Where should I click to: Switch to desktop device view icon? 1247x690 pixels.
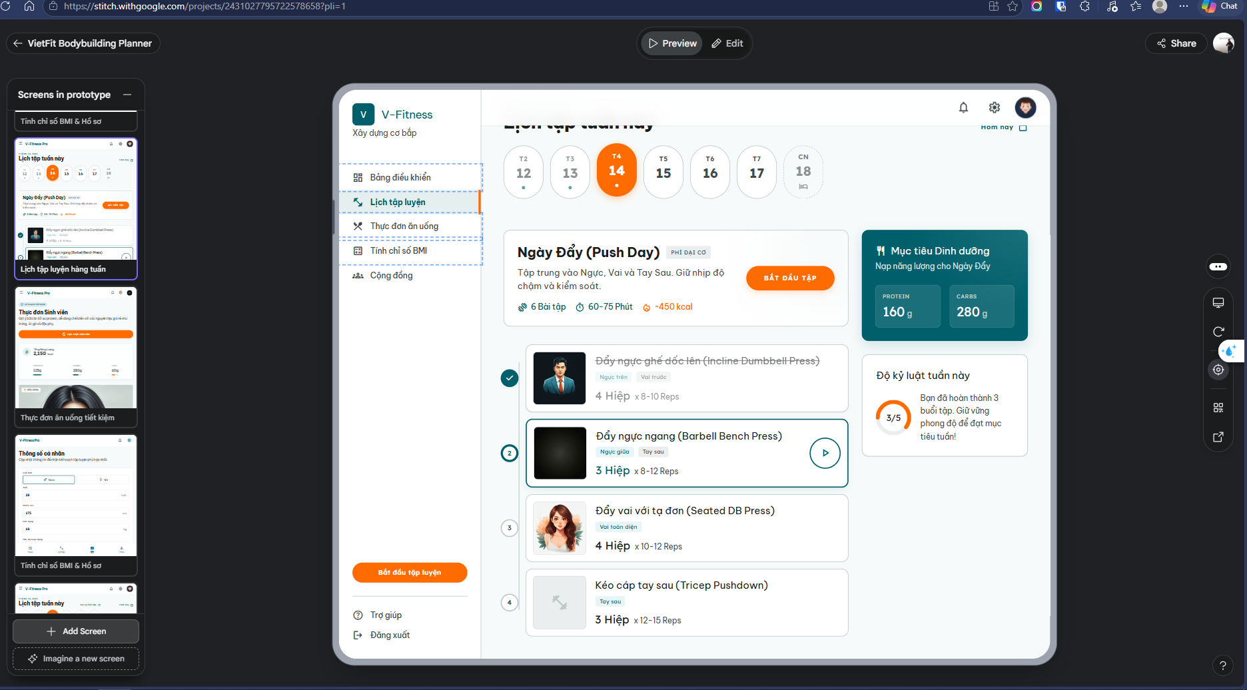click(1218, 303)
